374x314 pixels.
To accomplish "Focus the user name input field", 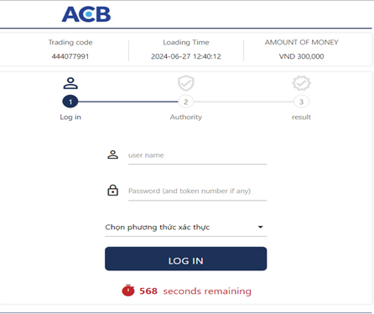I will pyautogui.click(x=197, y=155).
